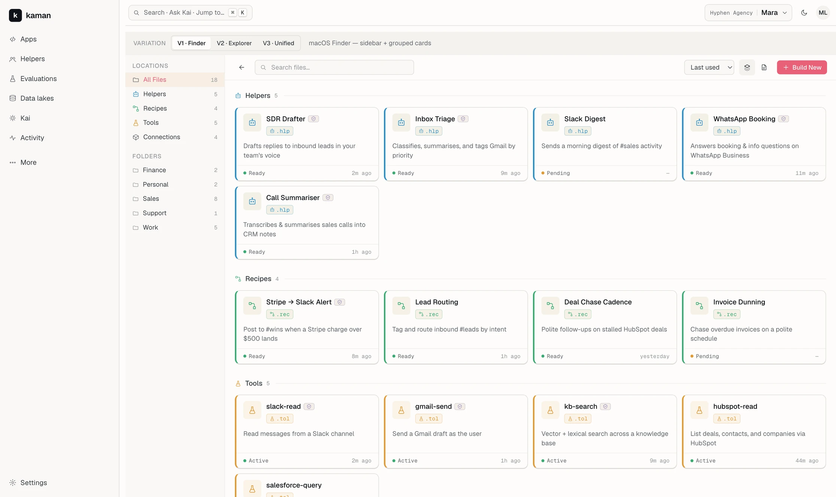Click the back arrow next to file search
The width and height of the screenshot is (836, 497).
242,67
